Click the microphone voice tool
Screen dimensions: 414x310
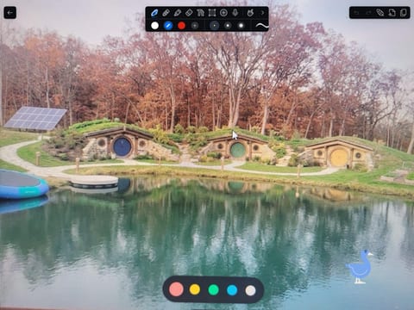coord(235,13)
